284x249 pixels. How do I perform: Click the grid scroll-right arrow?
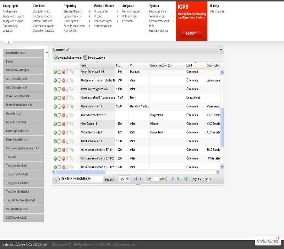218,172
